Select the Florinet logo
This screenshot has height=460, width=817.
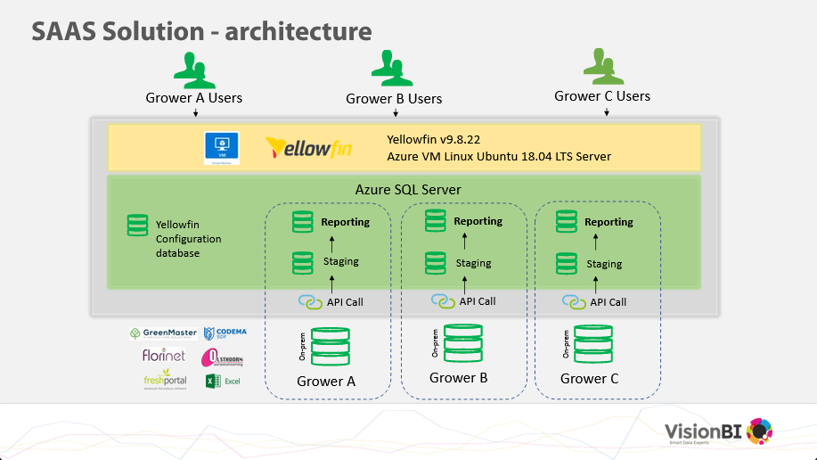click(x=163, y=356)
